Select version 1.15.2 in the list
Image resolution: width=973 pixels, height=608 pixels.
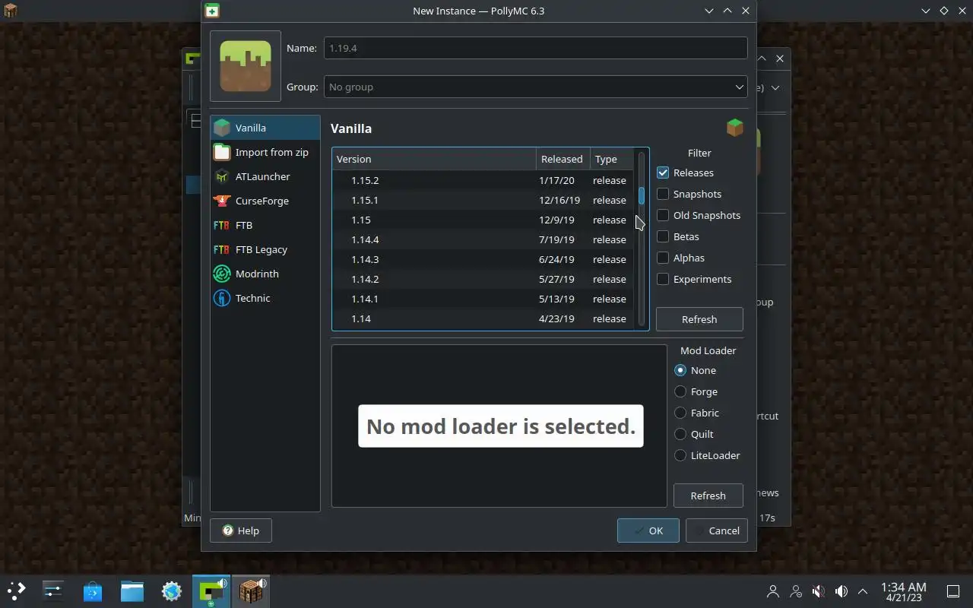pos(483,180)
